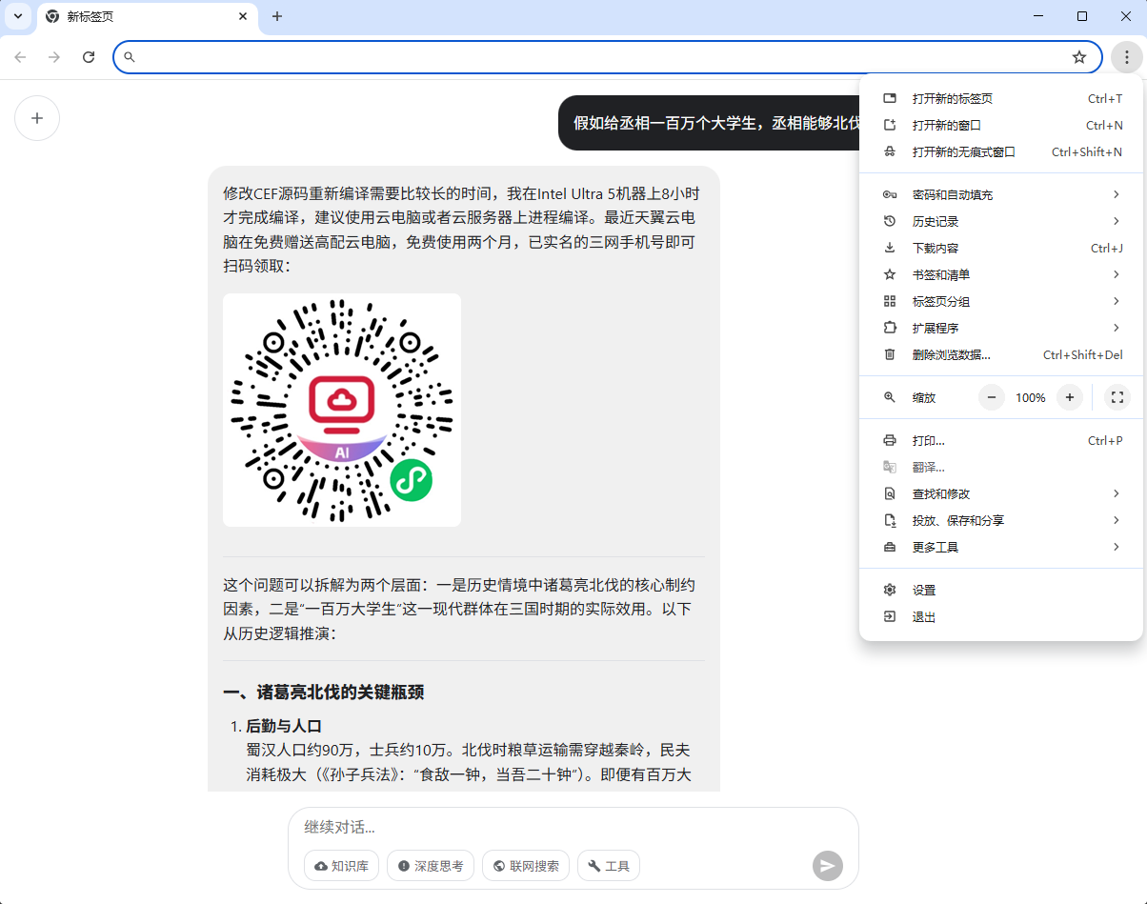Select 退出 to quit the browser

pos(1001,616)
